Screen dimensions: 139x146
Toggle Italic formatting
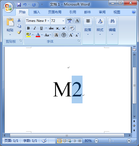(35, 28)
